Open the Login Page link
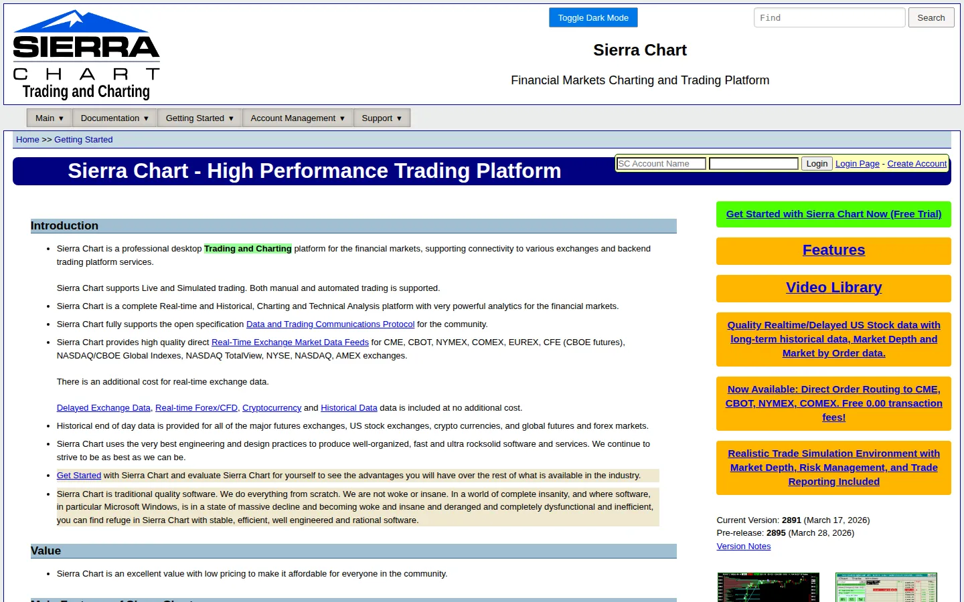The height and width of the screenshot is (602, 964). coord(858,164)
